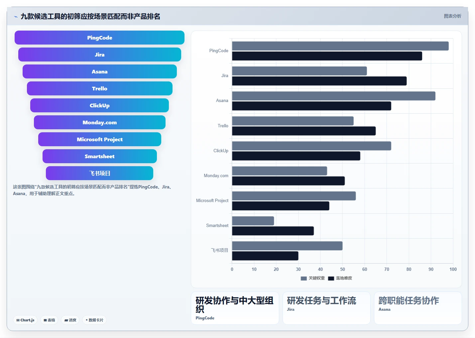The image size is (475, 338).
Task: Click the PingCode funnel bar
Action: [99, 38]
